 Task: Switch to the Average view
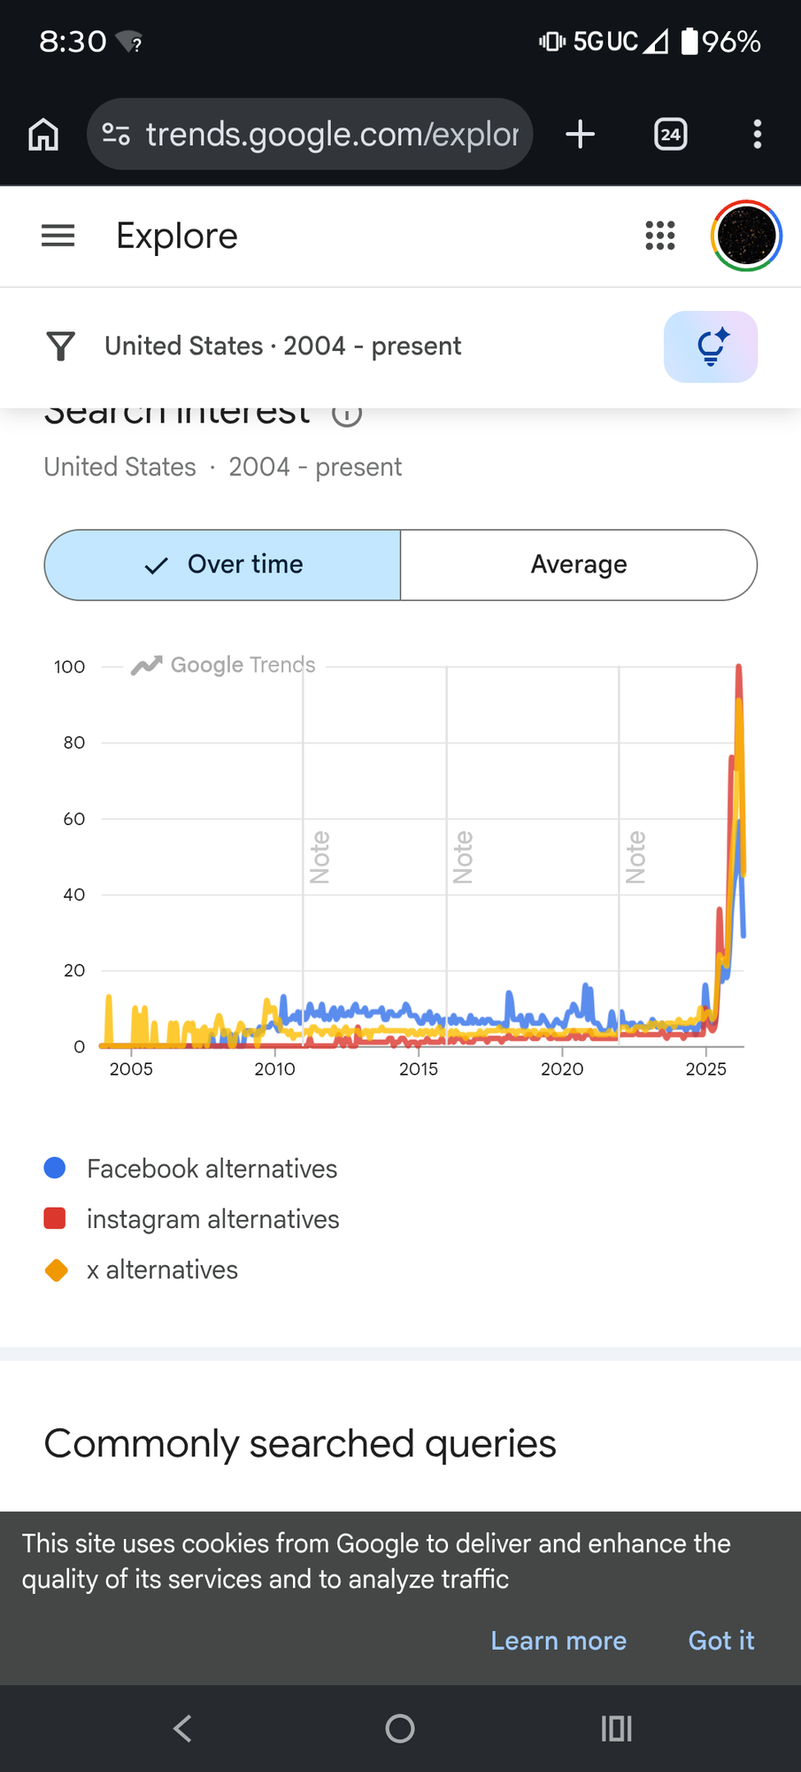coord(579,565)
